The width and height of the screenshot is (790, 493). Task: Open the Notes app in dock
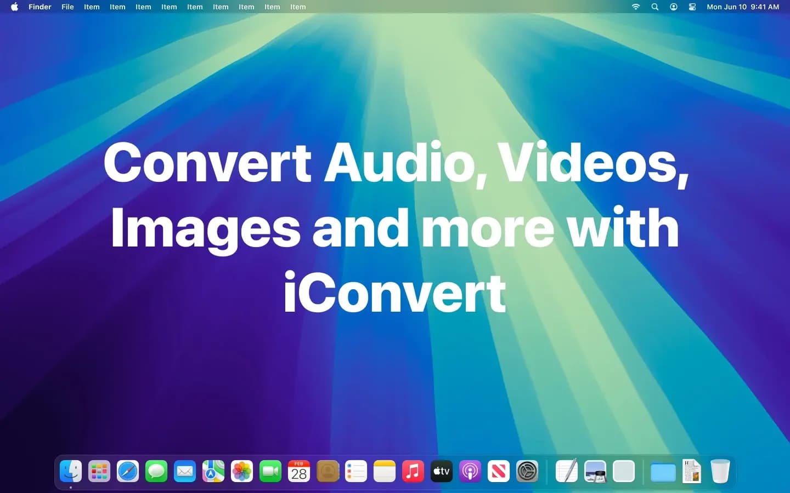coord(385,471)
